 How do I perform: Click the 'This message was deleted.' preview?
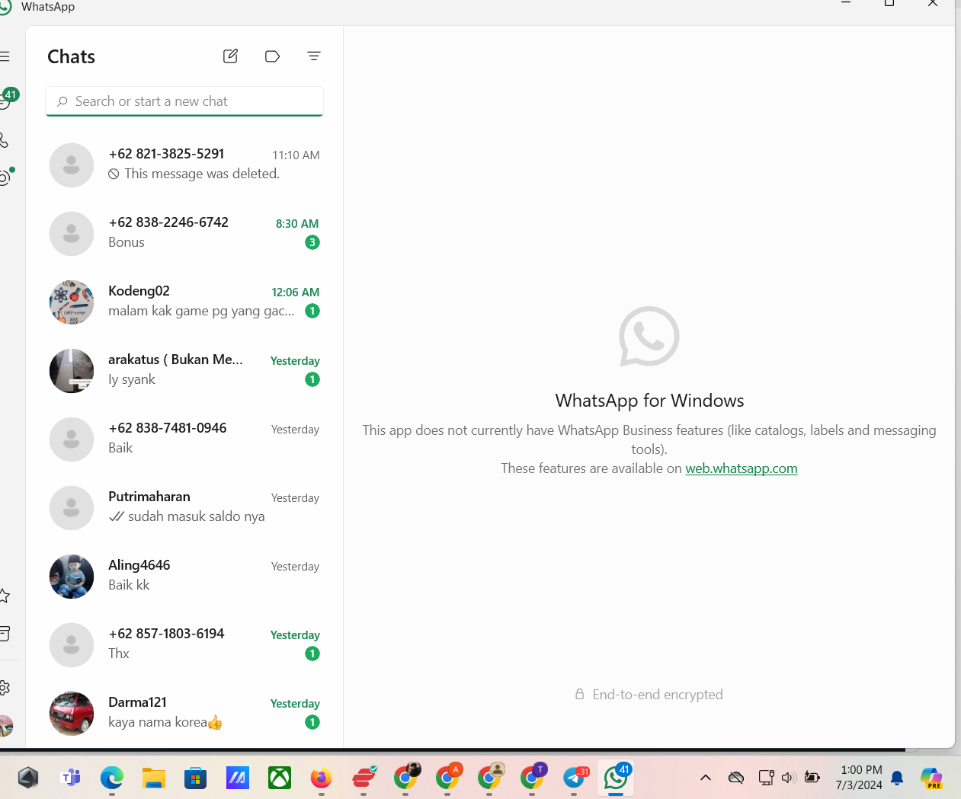coord(202,174)
